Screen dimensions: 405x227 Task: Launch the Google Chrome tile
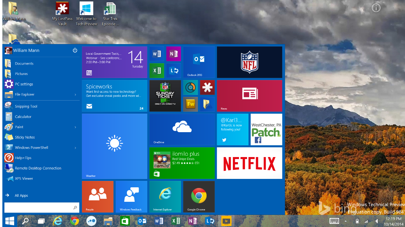click(x=199, y=197)
